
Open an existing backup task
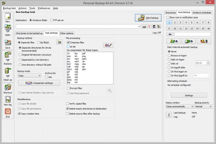[7, 30]
